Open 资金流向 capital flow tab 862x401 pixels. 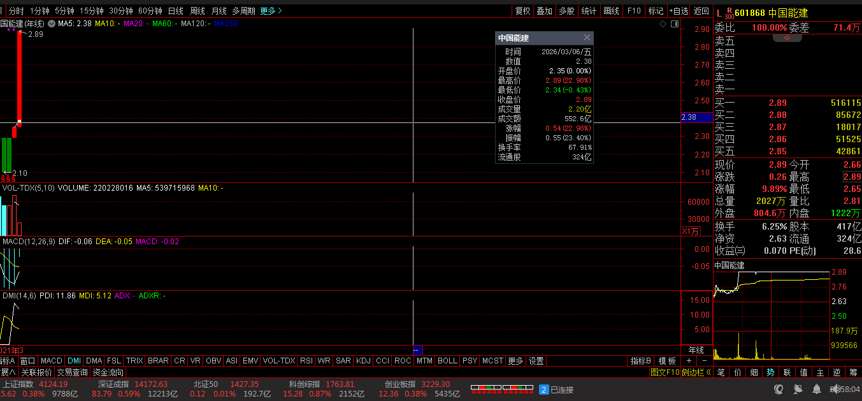pyautogui.click(x=108, y=372)
